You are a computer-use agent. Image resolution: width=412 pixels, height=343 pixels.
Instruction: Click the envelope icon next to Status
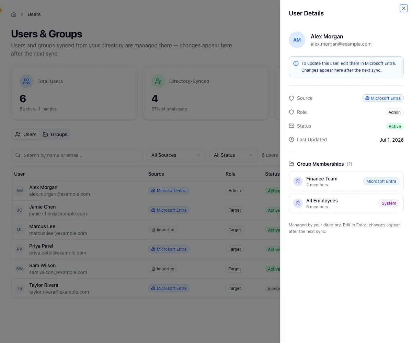(291, 126)
